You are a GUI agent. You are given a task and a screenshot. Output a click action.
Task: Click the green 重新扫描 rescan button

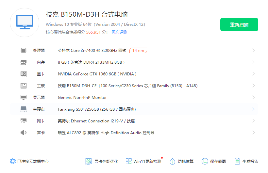pyautogui.click(x=239, y=24)
